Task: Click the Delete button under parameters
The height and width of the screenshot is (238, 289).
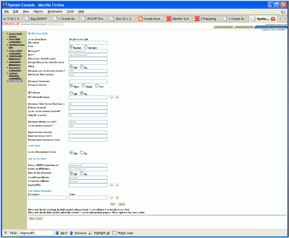Action: [121, 204]
